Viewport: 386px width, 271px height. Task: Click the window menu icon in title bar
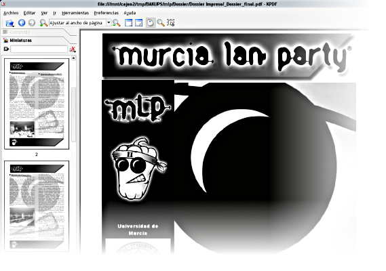click(3, 3)
